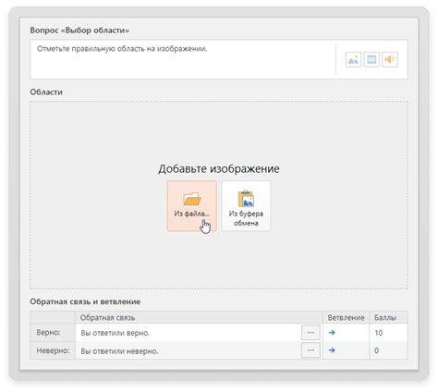
Task: Click the 'Из файла...' image button
Action: pyautogui.click(x=192, y=206)
